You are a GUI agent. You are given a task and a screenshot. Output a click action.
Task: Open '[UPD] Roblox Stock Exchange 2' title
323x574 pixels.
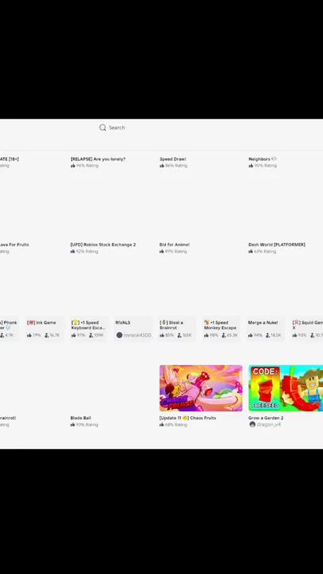(103, 245)
